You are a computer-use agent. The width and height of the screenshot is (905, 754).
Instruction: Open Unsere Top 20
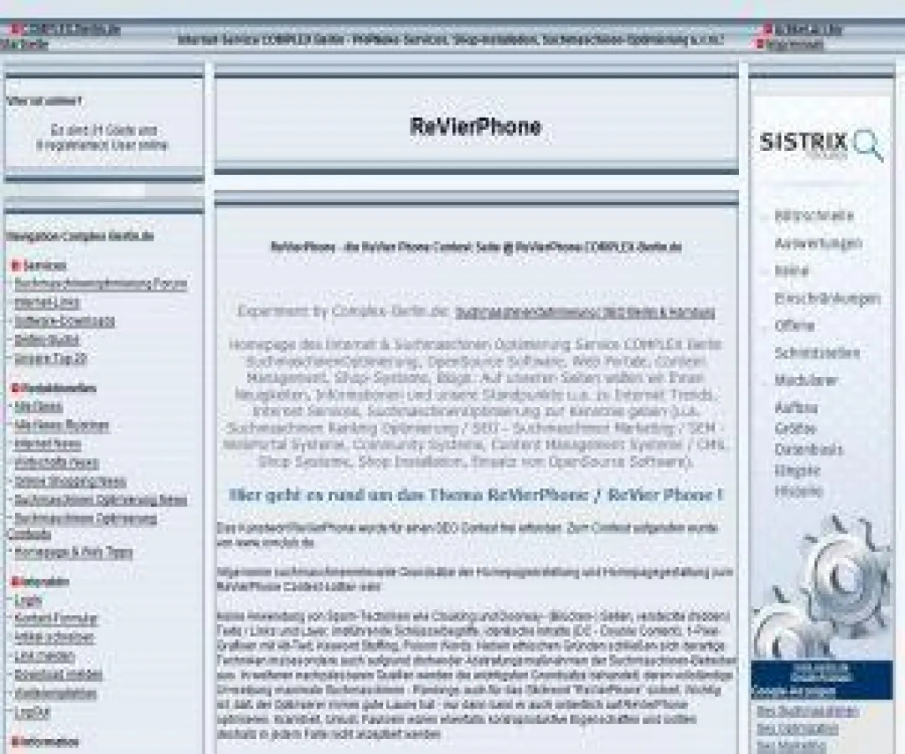(x=46, y=357)
